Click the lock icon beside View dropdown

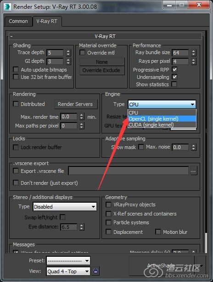pos(96,271)
